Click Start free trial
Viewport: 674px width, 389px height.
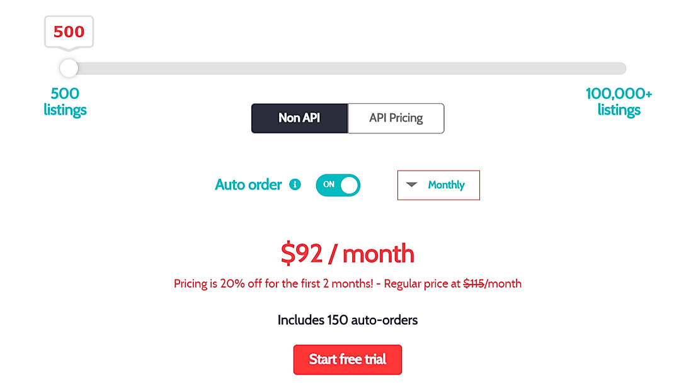click(x=347, y=359)
